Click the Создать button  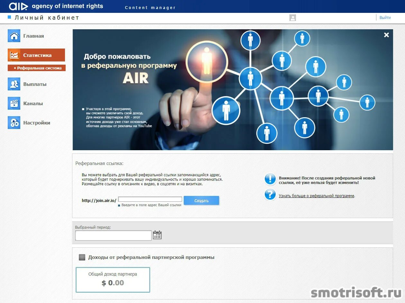201,200
